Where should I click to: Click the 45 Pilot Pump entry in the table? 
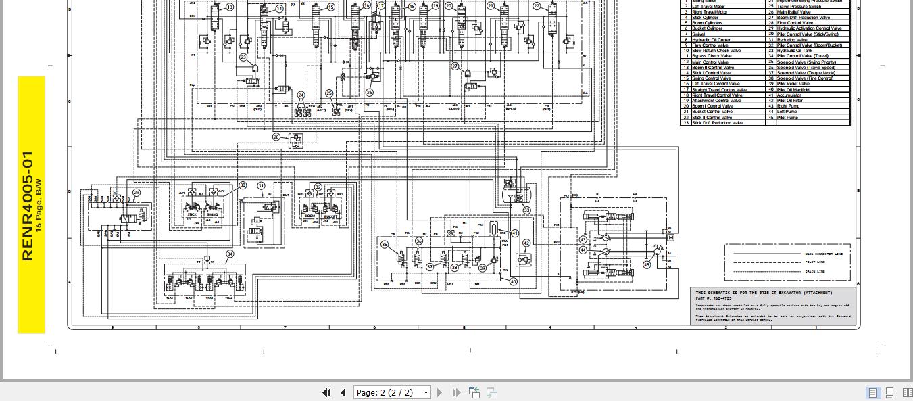click(x=787, y=117)
